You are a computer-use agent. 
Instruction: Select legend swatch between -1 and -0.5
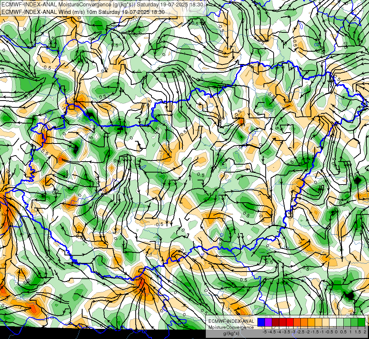[326, 322]
